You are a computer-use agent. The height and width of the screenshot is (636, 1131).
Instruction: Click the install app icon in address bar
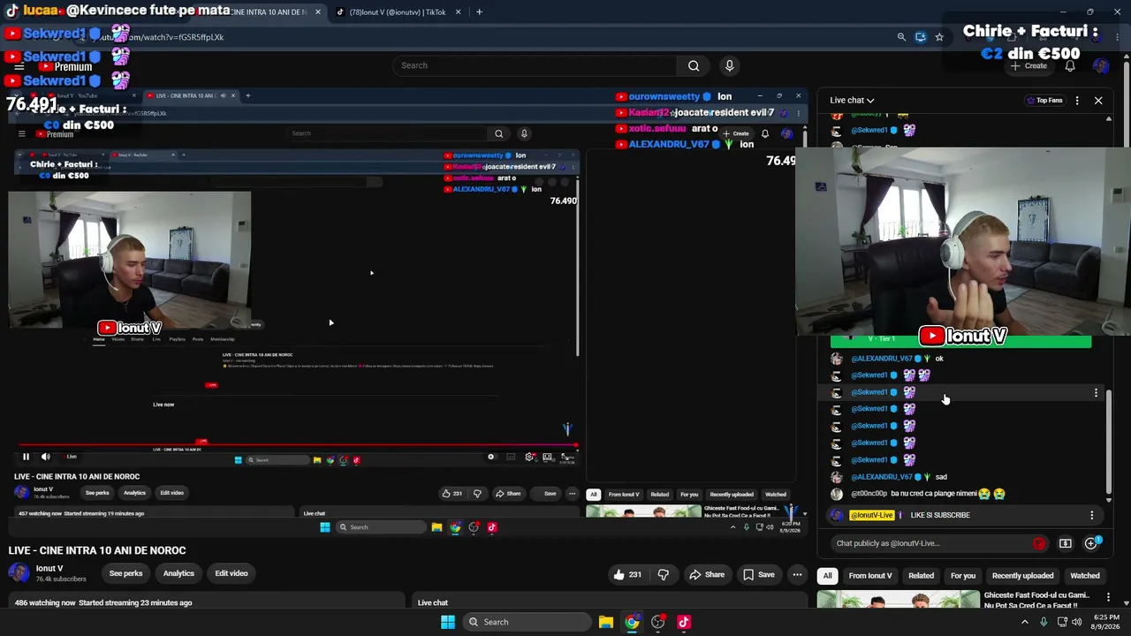tap(921, 37)
